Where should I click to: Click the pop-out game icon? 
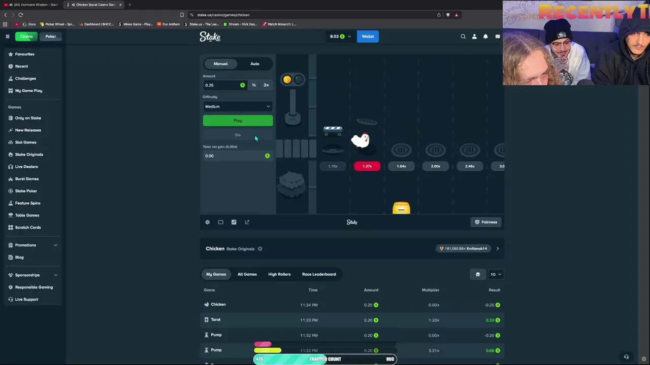[247, 222]
